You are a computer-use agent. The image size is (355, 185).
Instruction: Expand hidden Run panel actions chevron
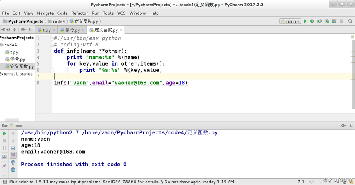click(x=4, y=175)
